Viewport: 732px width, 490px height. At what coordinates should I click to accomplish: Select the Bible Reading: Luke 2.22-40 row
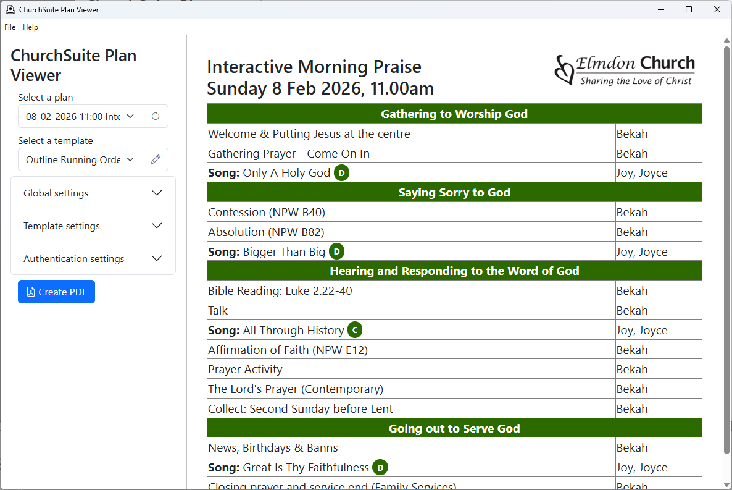pos(410,291)
